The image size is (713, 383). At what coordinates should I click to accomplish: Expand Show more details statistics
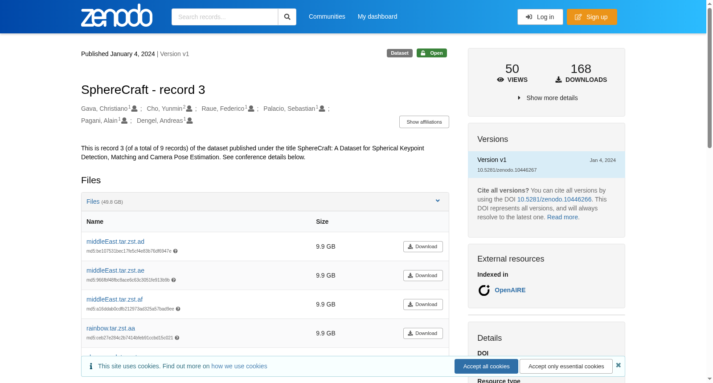tap(547, 98)
